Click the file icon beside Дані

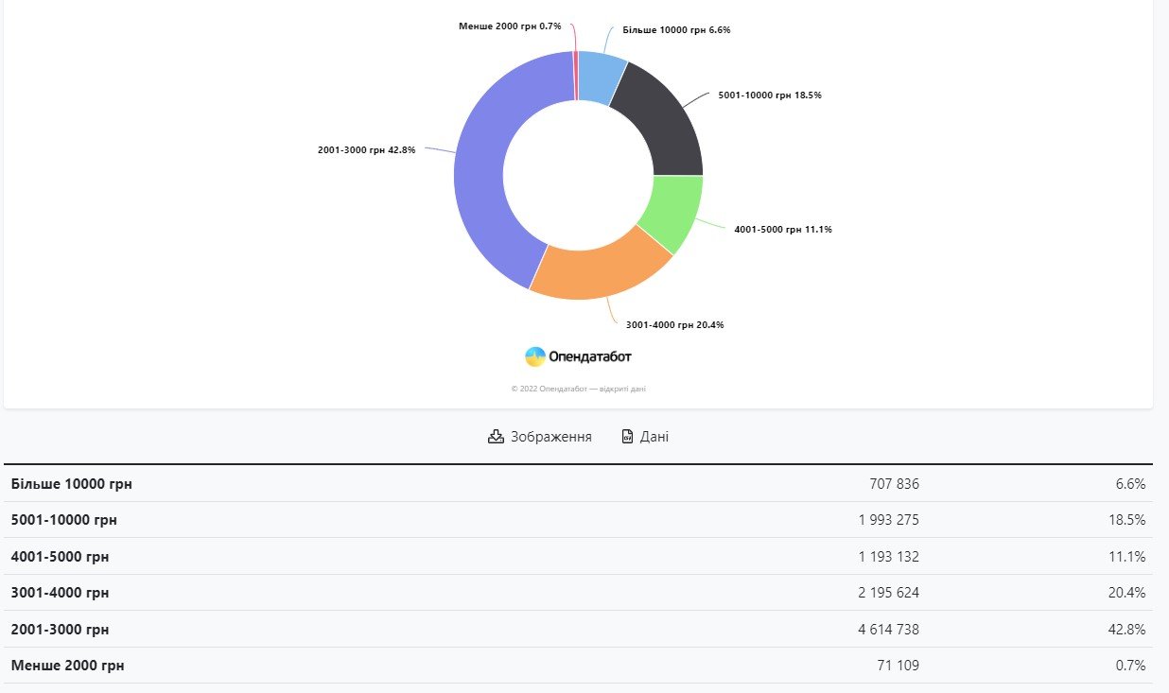click(x=626, y=437)
